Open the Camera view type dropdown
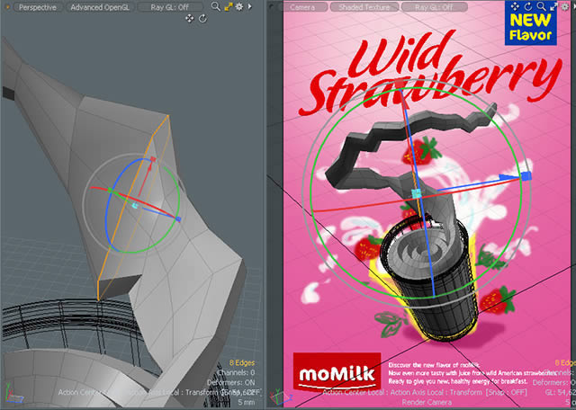 [302, 7]
